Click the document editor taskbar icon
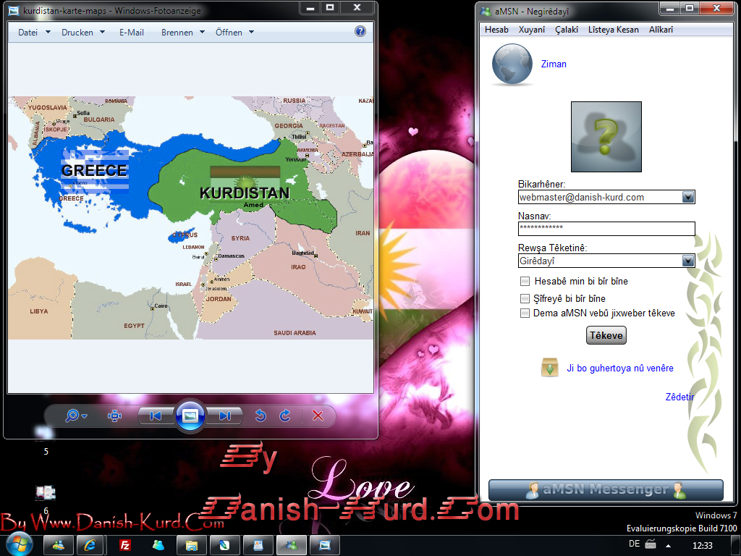The image size is (741, 556). (258, 546)
